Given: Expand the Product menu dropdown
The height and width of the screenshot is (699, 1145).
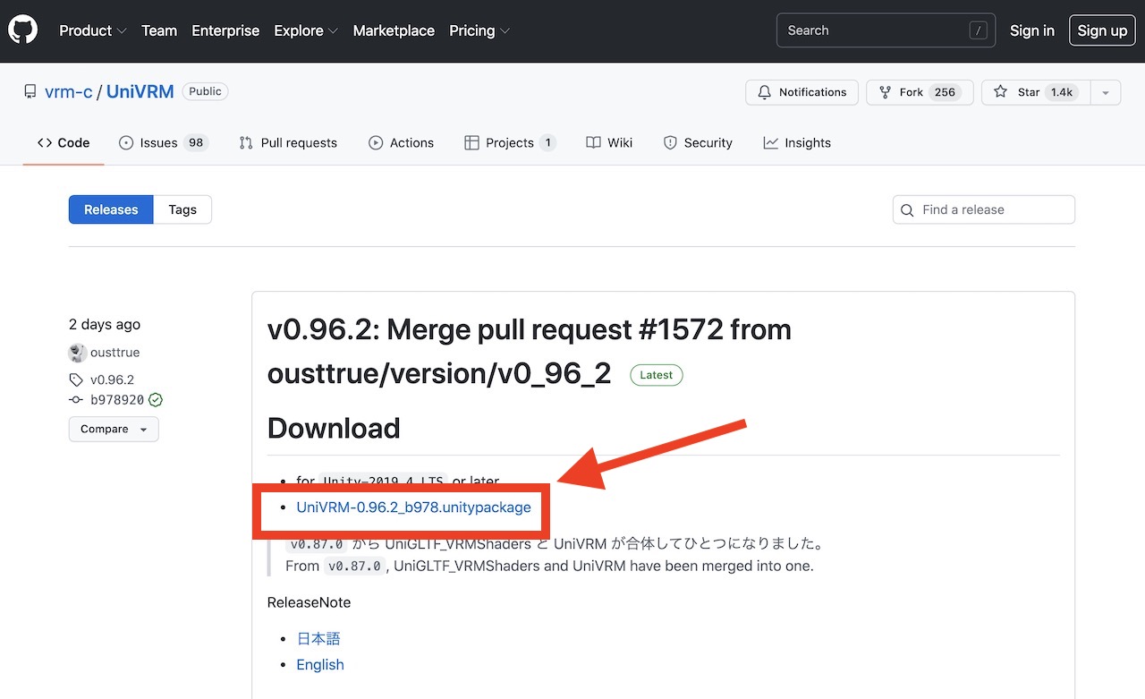Looking at the screenshot, I should click(x=93, y=30).
